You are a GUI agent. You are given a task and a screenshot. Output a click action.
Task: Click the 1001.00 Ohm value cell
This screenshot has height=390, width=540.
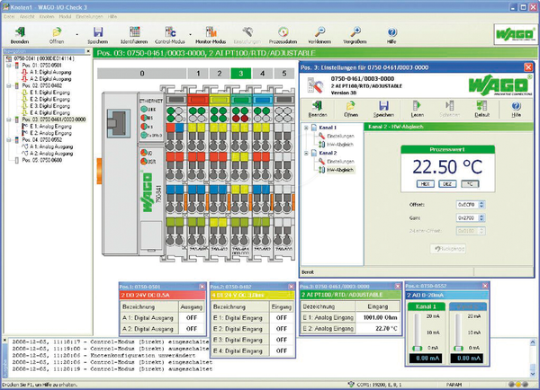[378, 317]
